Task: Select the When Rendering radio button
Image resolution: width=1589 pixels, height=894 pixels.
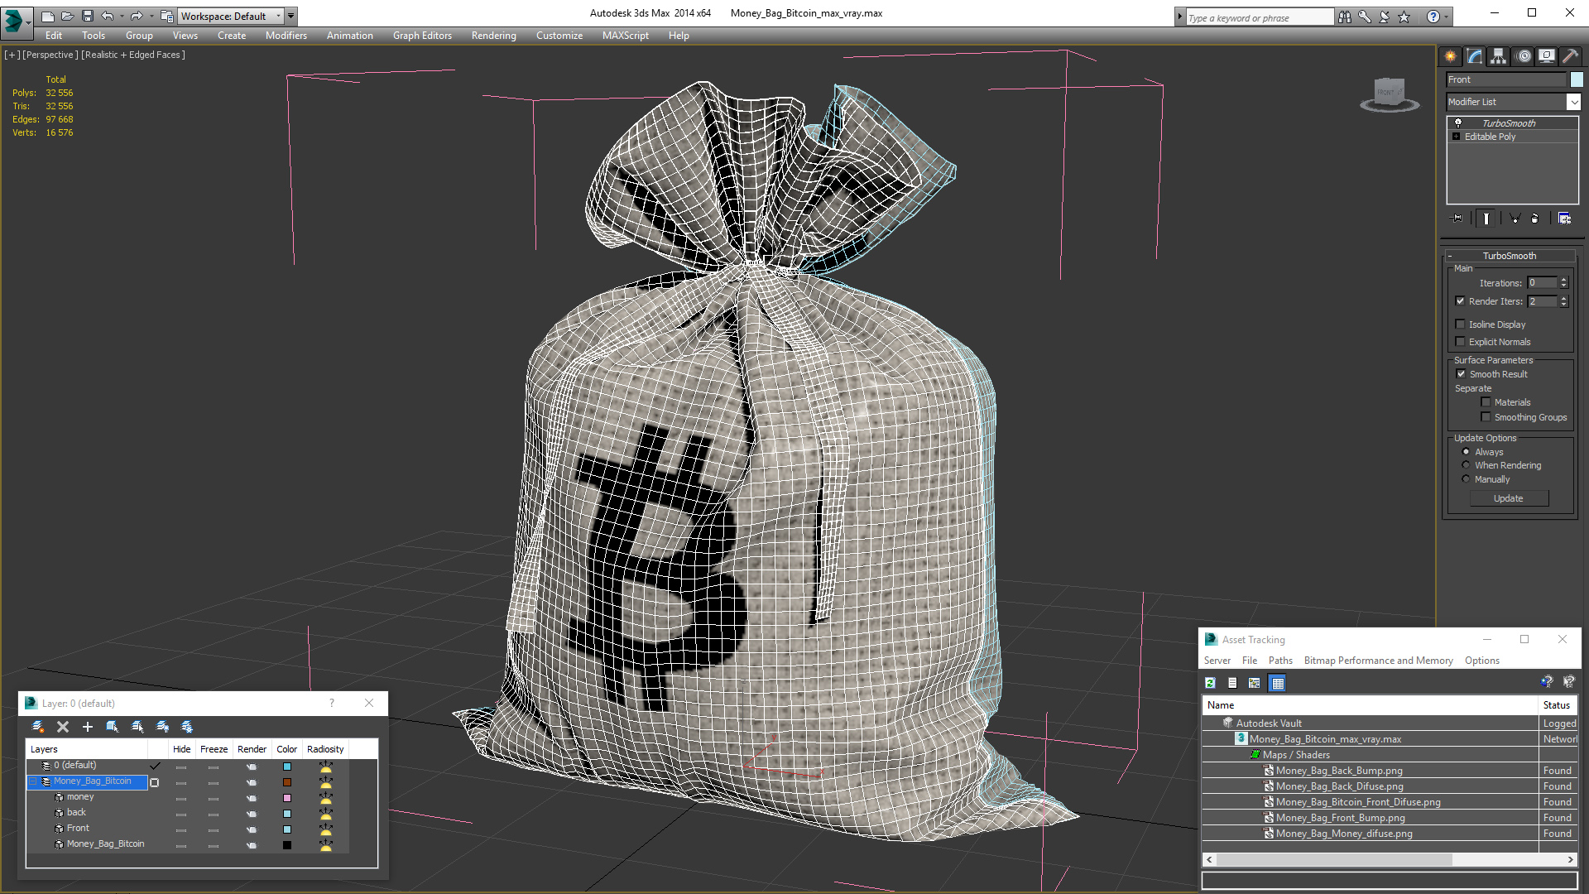Action: (x=1466, y=465)
